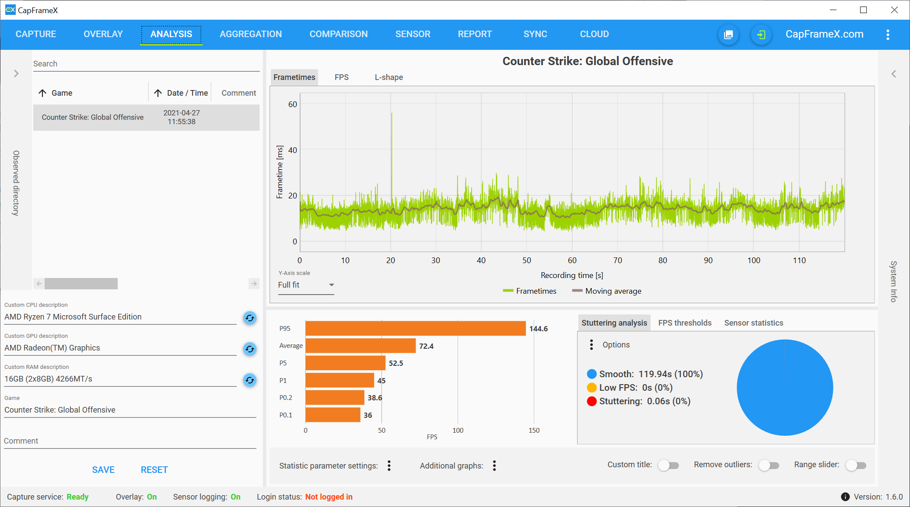Image resolution: width=910 pixels, height=507 pixels.
Task: Click the refresh icon next to GPU description
Action: [250, 348]
